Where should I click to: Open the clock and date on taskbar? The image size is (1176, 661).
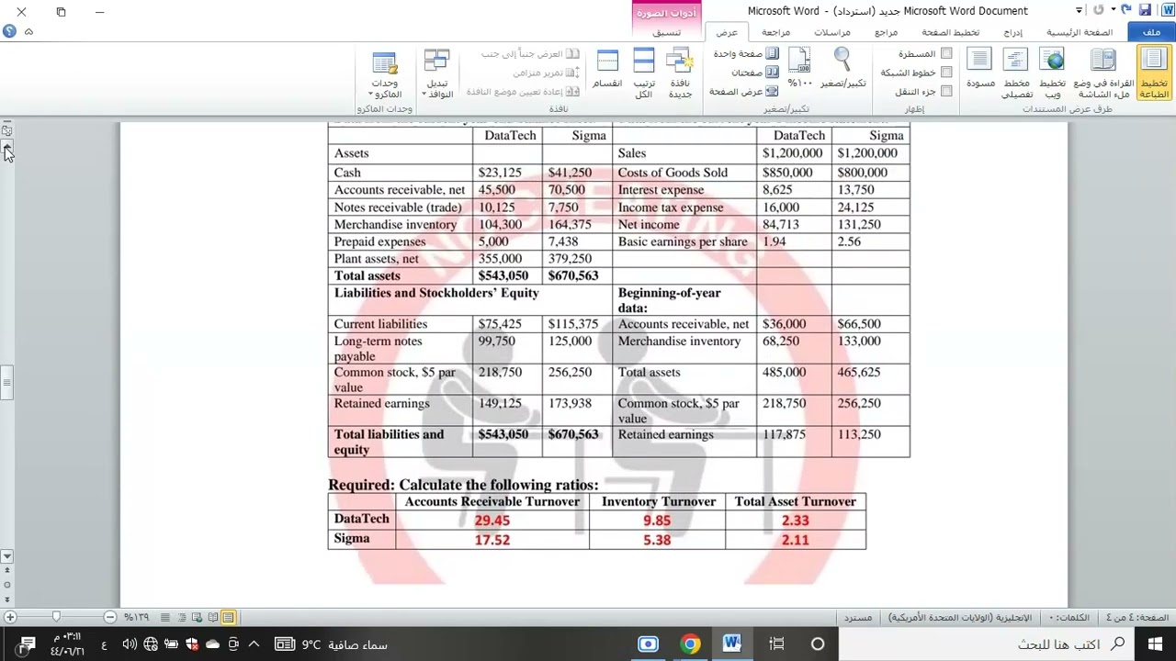tap(67, 644)
